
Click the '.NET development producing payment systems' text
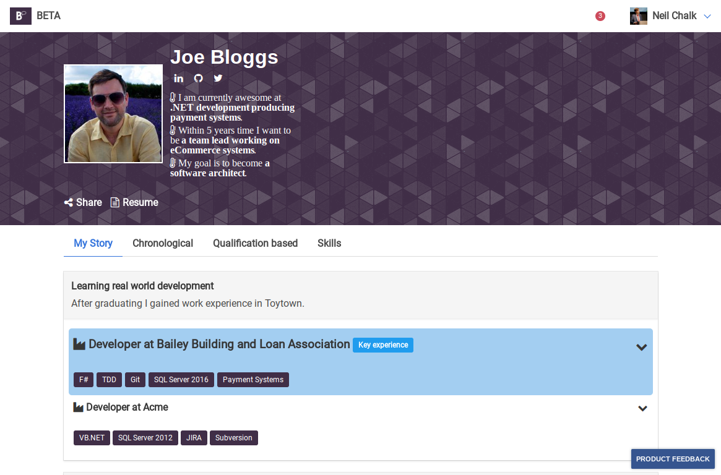click(232, 113)
